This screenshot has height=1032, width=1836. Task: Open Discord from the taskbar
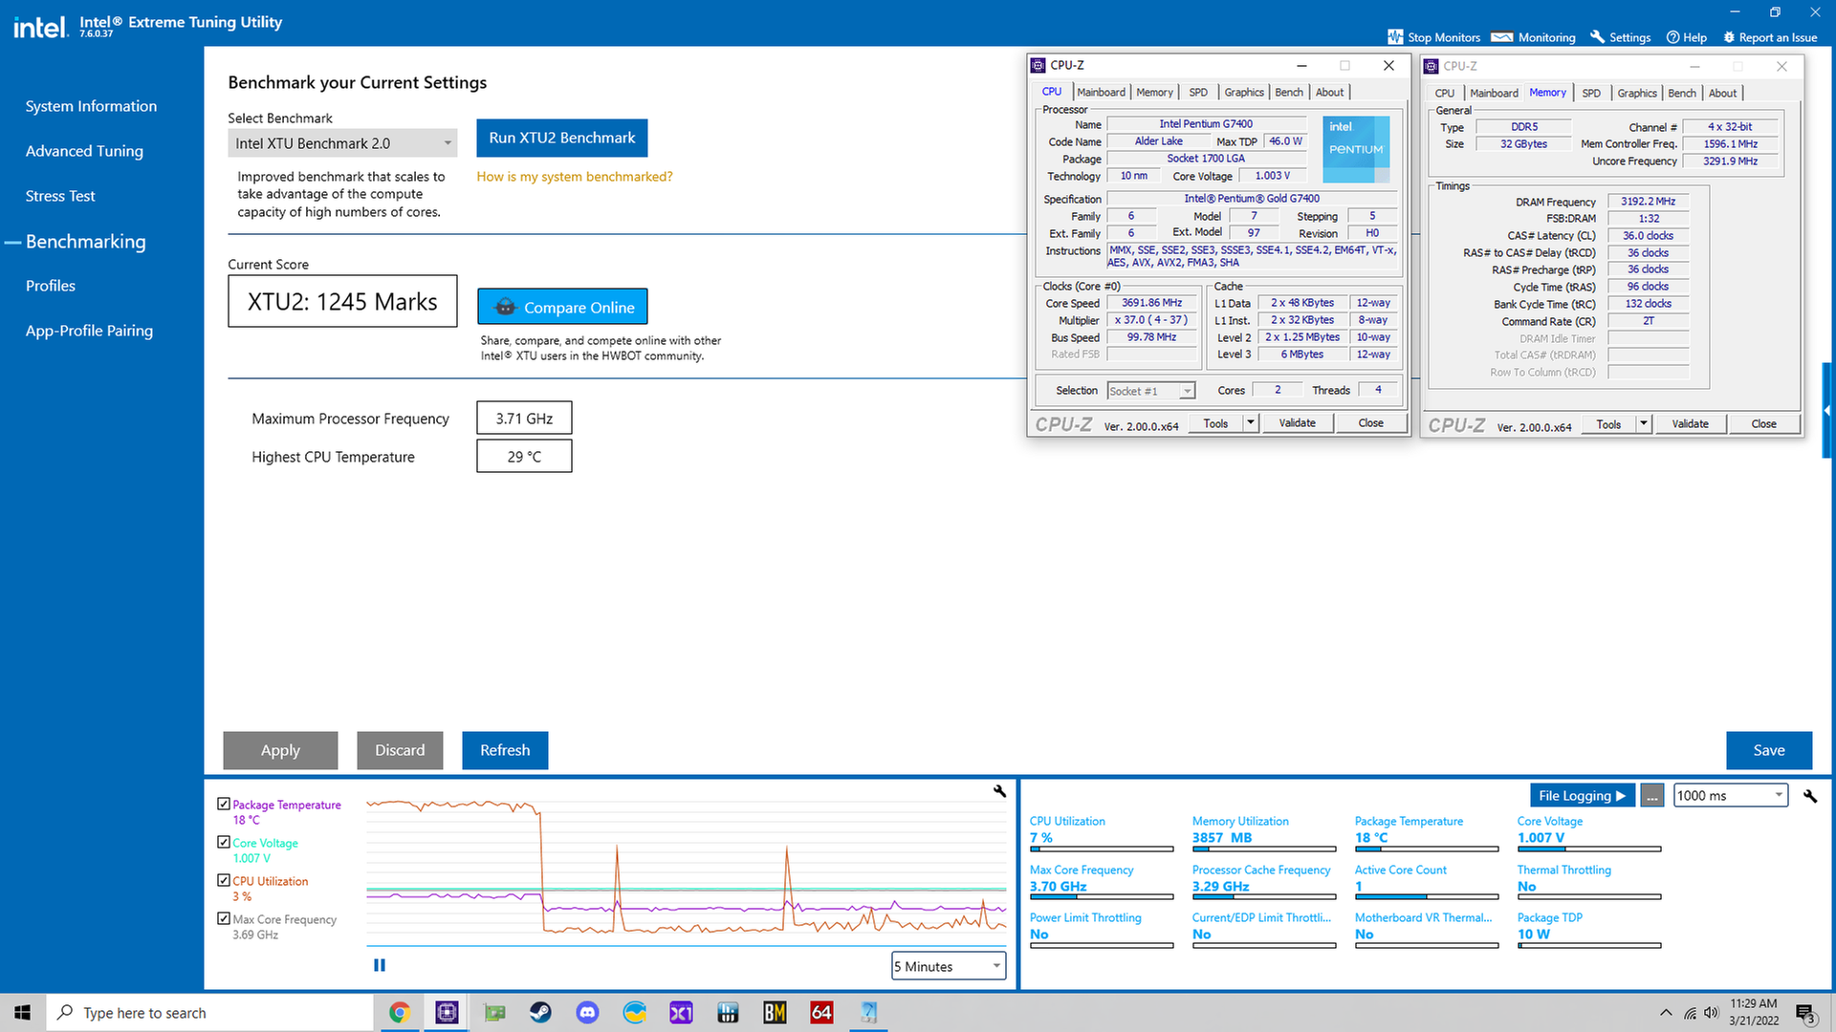(587, 1013)
